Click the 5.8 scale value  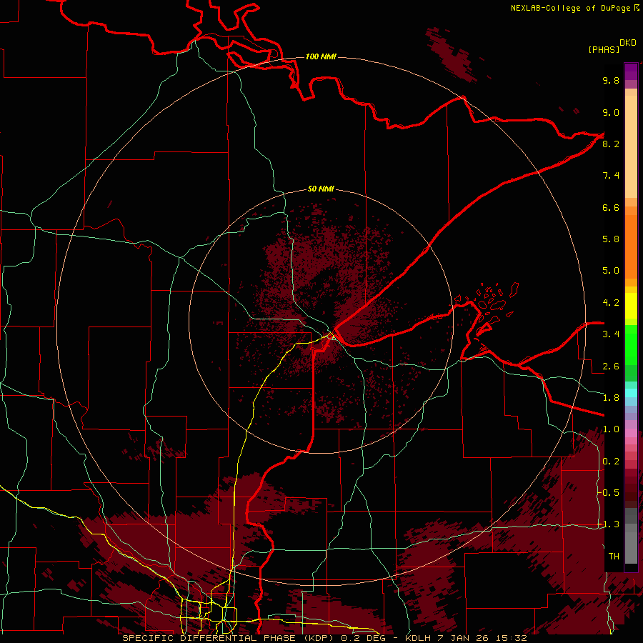pos(611,239)
